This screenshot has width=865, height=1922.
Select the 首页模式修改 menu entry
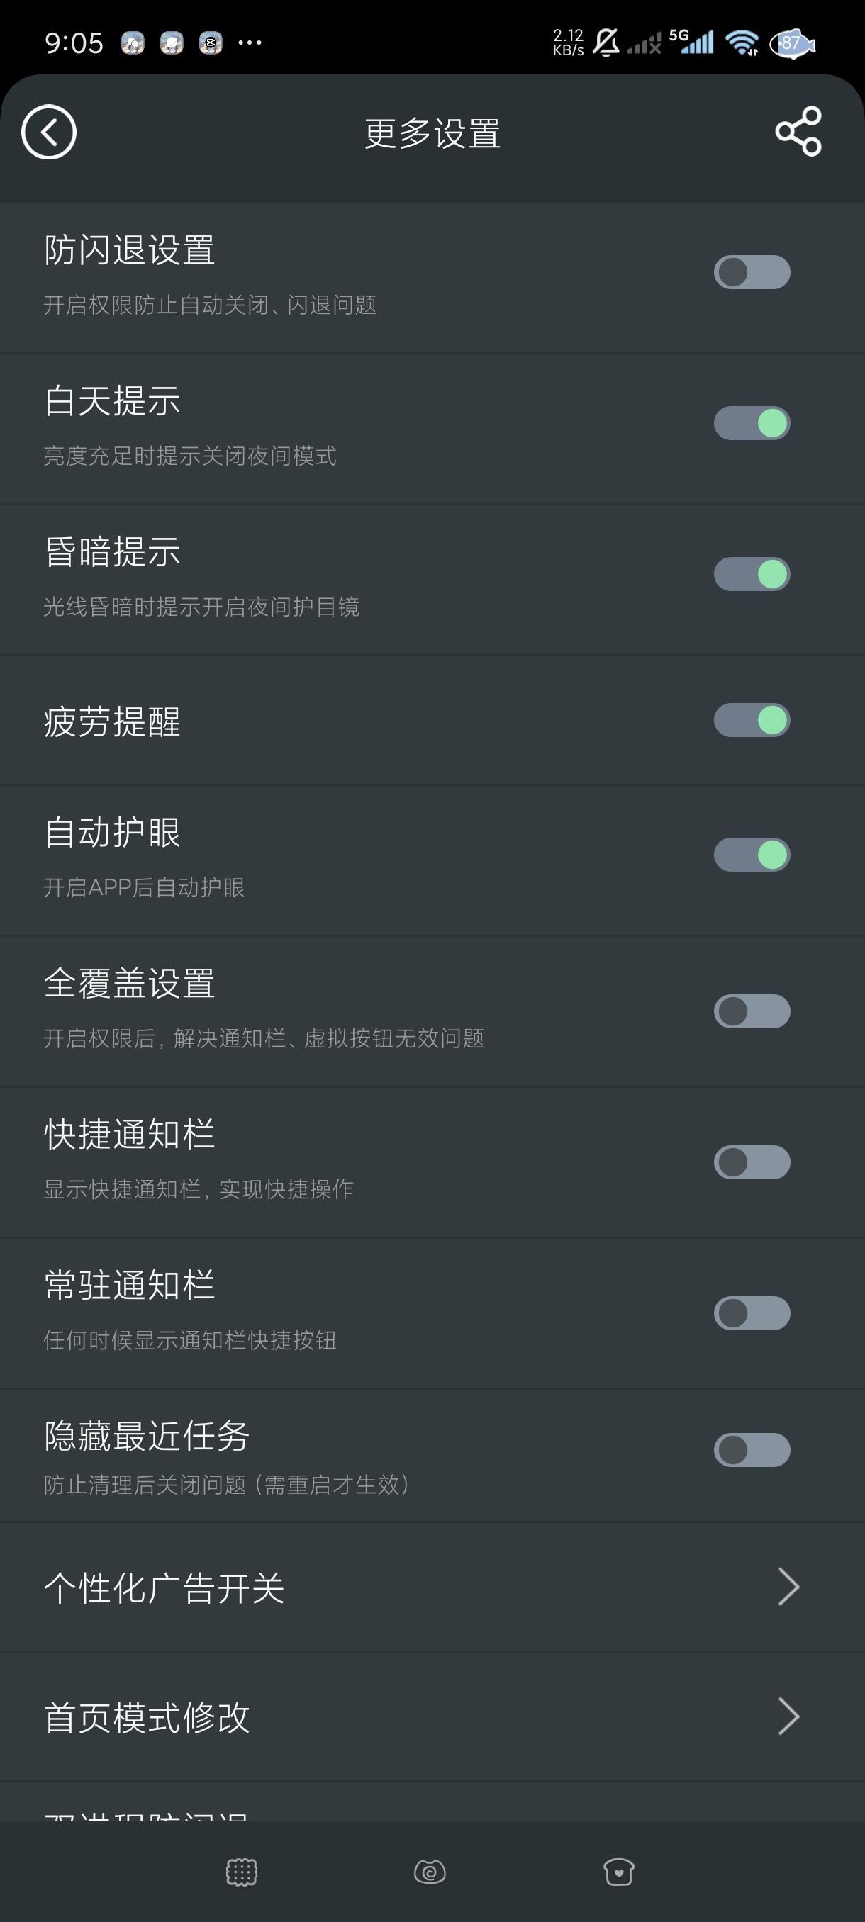[147, 1718]
